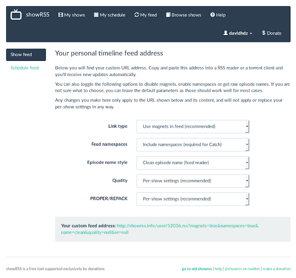296x278 pixels.
Task: Click the film icon beside My shows
Action: (61, 15)
